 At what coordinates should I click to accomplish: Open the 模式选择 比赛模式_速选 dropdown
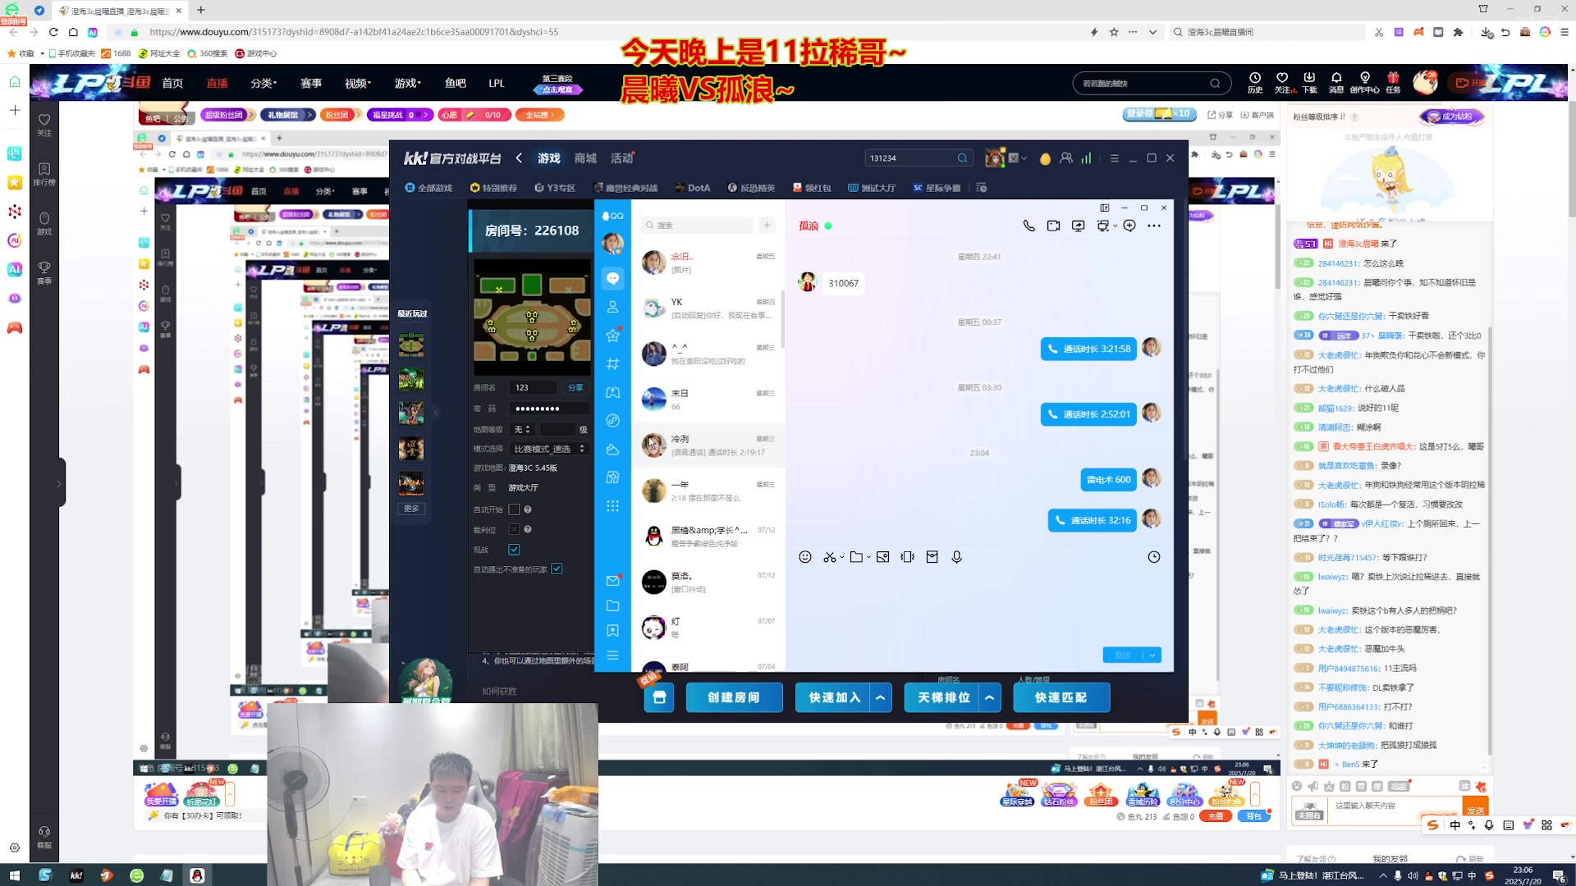point(549,449)
